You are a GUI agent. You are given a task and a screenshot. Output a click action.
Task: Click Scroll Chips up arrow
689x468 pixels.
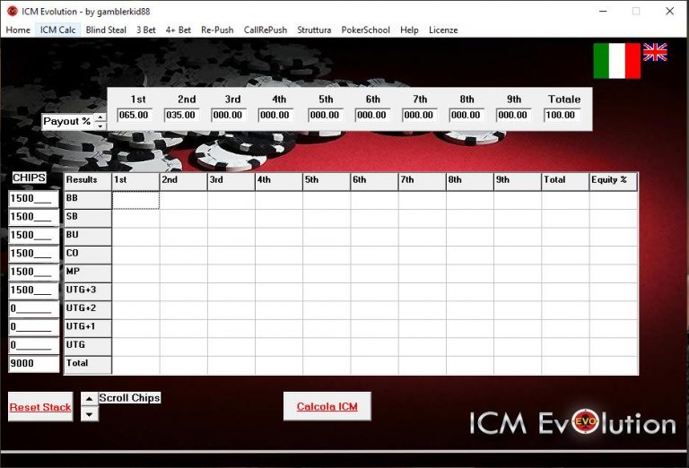pyautogui.click(x=89, y=399)
